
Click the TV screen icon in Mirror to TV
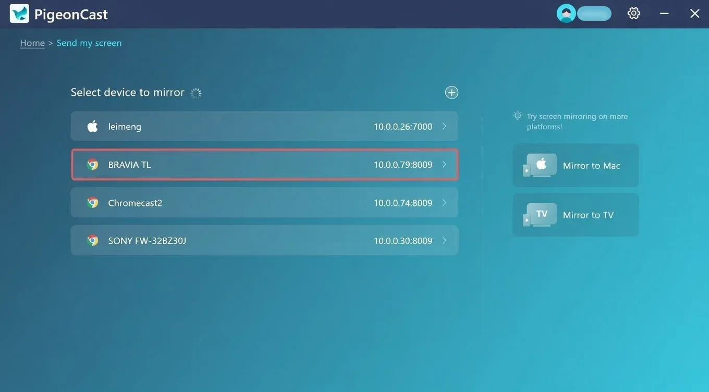coord(540,215)
